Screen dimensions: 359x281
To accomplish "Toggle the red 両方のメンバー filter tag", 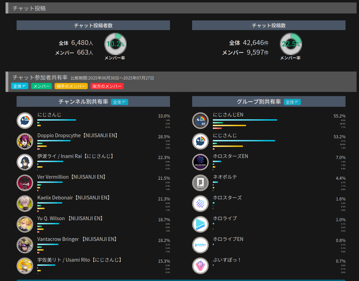I will [107, 86].
